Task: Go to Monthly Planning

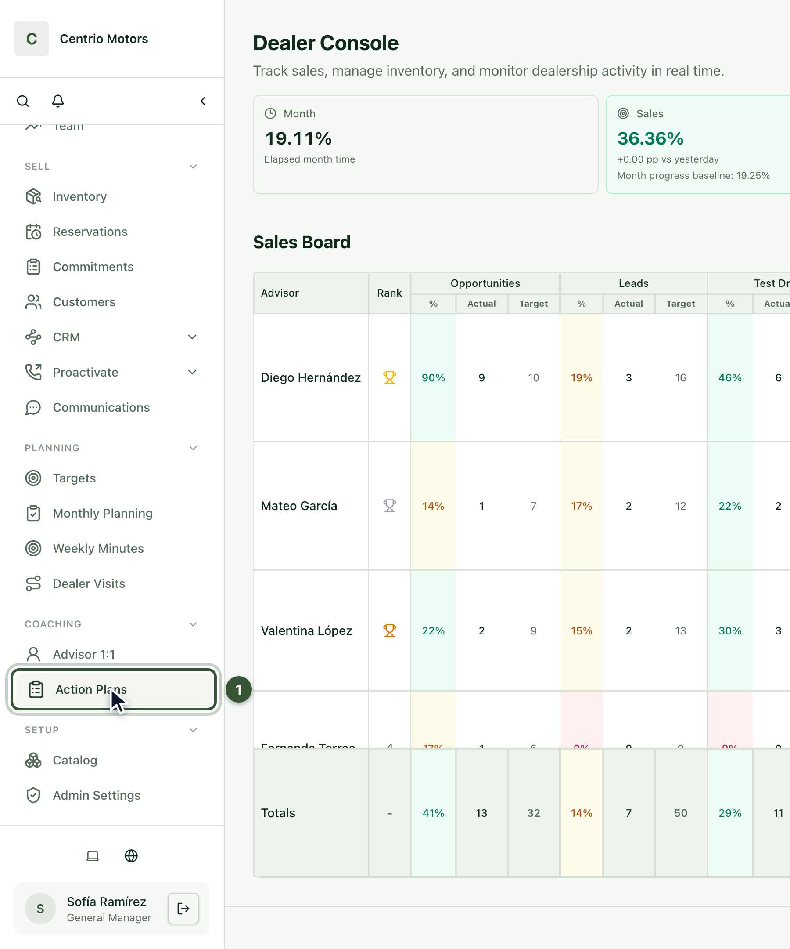Action: pos(103,513)
